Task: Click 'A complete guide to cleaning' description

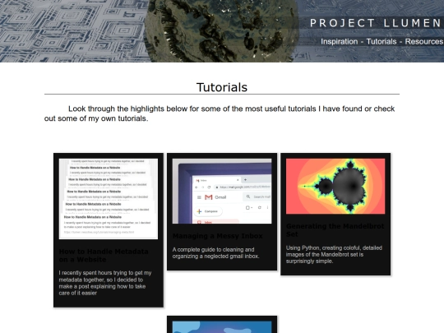Action: click(215, 253)
